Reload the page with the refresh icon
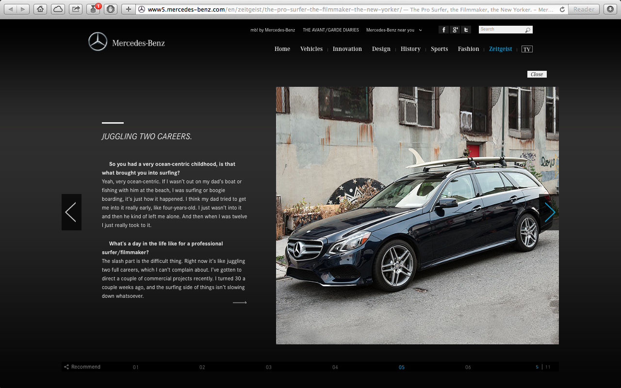 [562, 9]
